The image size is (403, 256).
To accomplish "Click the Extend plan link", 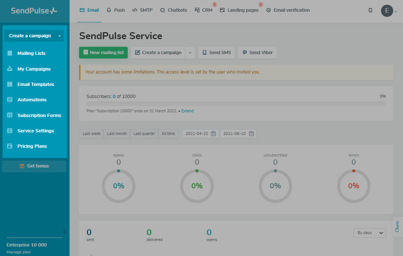I will 187,111.
